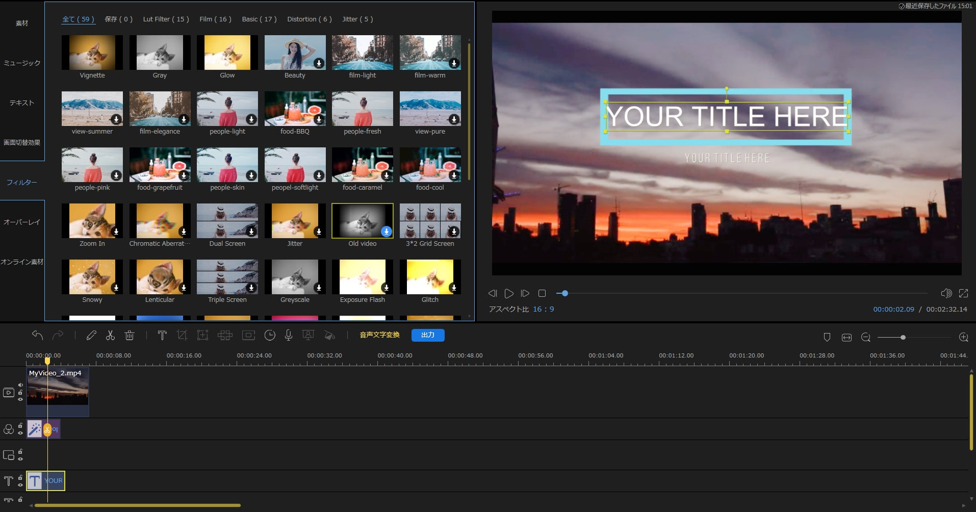Select the Old video filter thumbnail
Screen dimensions: 976x512
[362, 221]
